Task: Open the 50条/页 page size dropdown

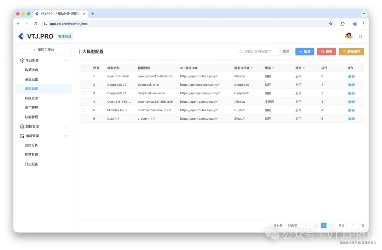Action: (297, 225)
